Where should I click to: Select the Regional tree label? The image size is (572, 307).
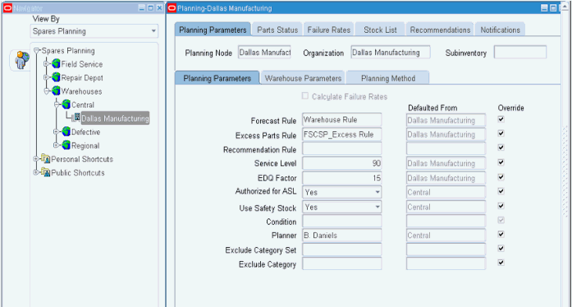point(85,145)
